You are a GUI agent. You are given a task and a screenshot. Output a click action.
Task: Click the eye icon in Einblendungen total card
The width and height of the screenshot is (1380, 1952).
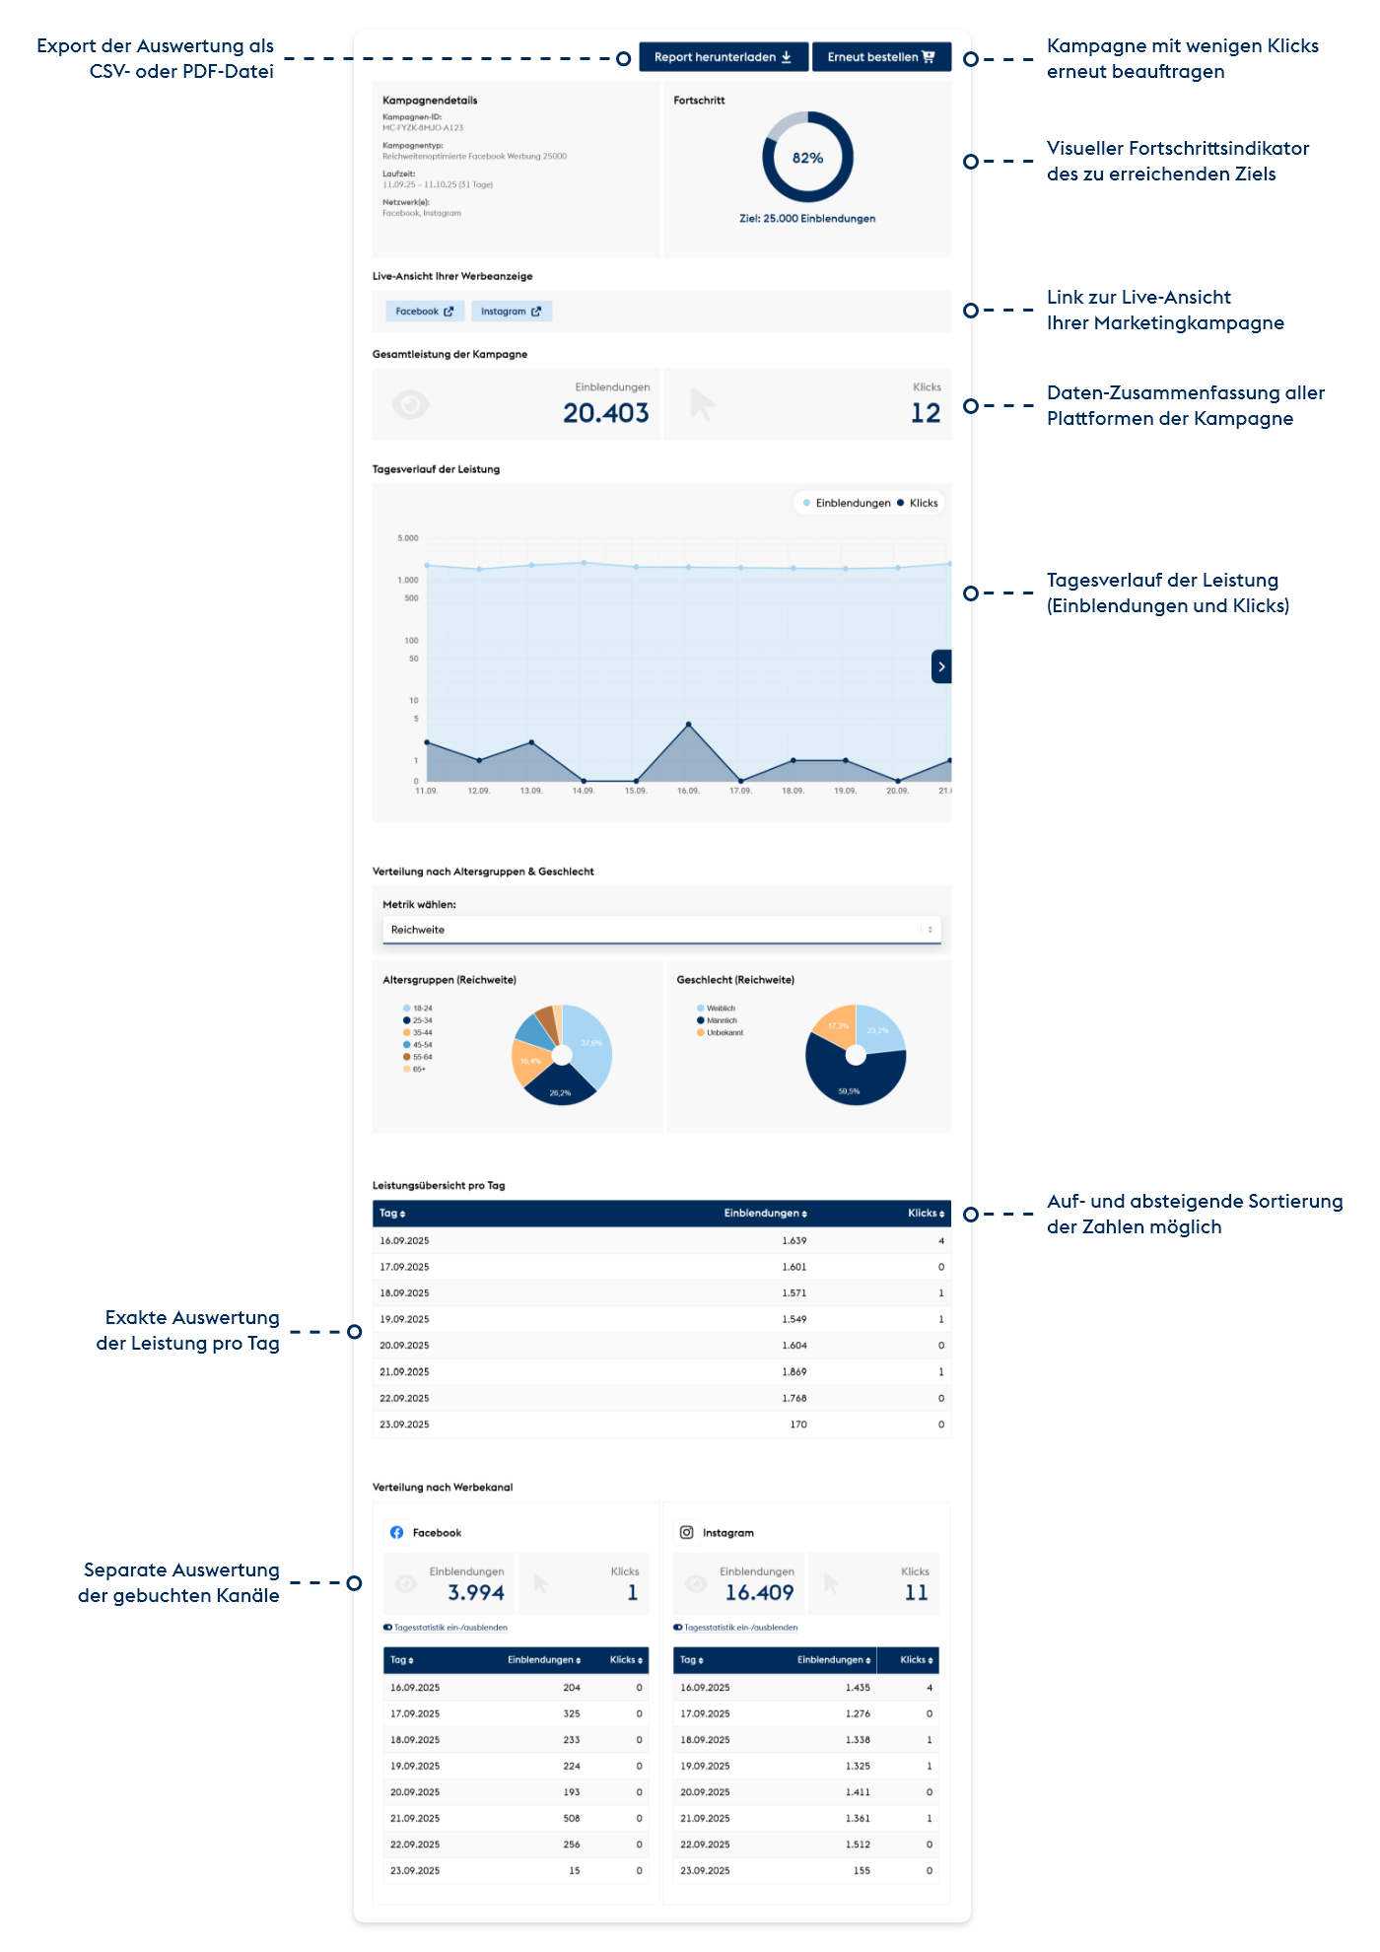point(410,404)
